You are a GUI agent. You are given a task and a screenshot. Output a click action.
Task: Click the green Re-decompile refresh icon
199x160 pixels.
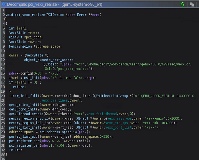183,4
